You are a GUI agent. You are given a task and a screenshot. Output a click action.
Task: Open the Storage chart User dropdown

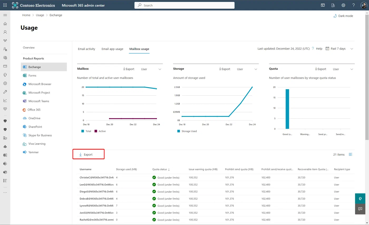pyautogui.click(x=247, y=69)
